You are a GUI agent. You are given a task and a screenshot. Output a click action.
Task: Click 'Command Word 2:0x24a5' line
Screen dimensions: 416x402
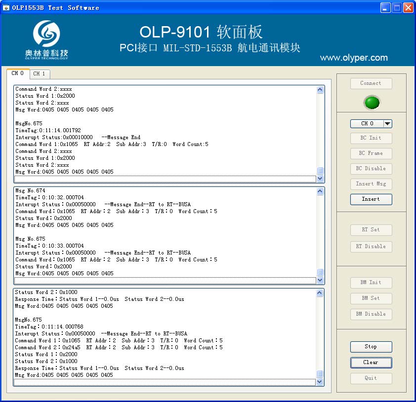pyautogui.click(x=119, y=347)
